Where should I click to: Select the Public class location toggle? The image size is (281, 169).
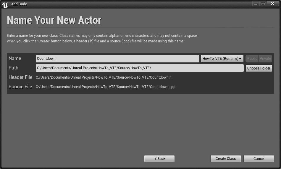(252, 59)
